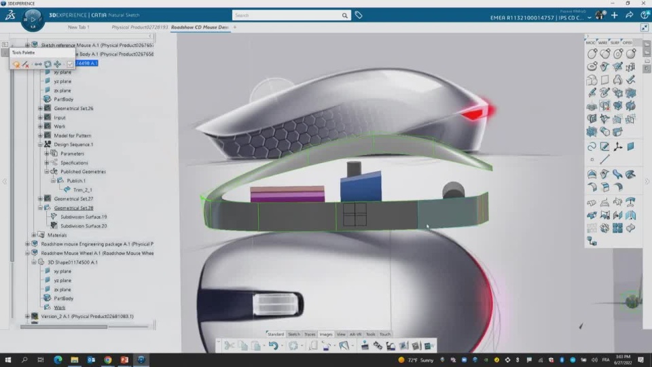Switch to the AR-VR toolbar tab

coord(355,334)
